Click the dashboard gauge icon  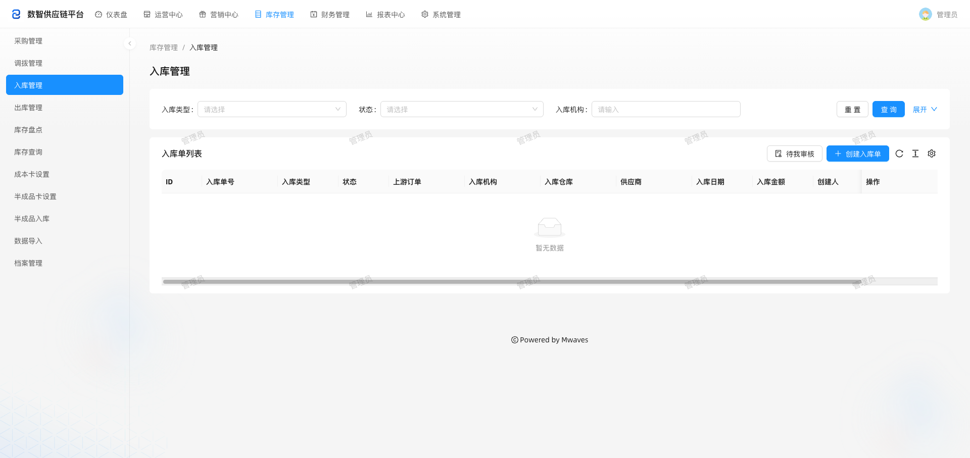point(99,15)
